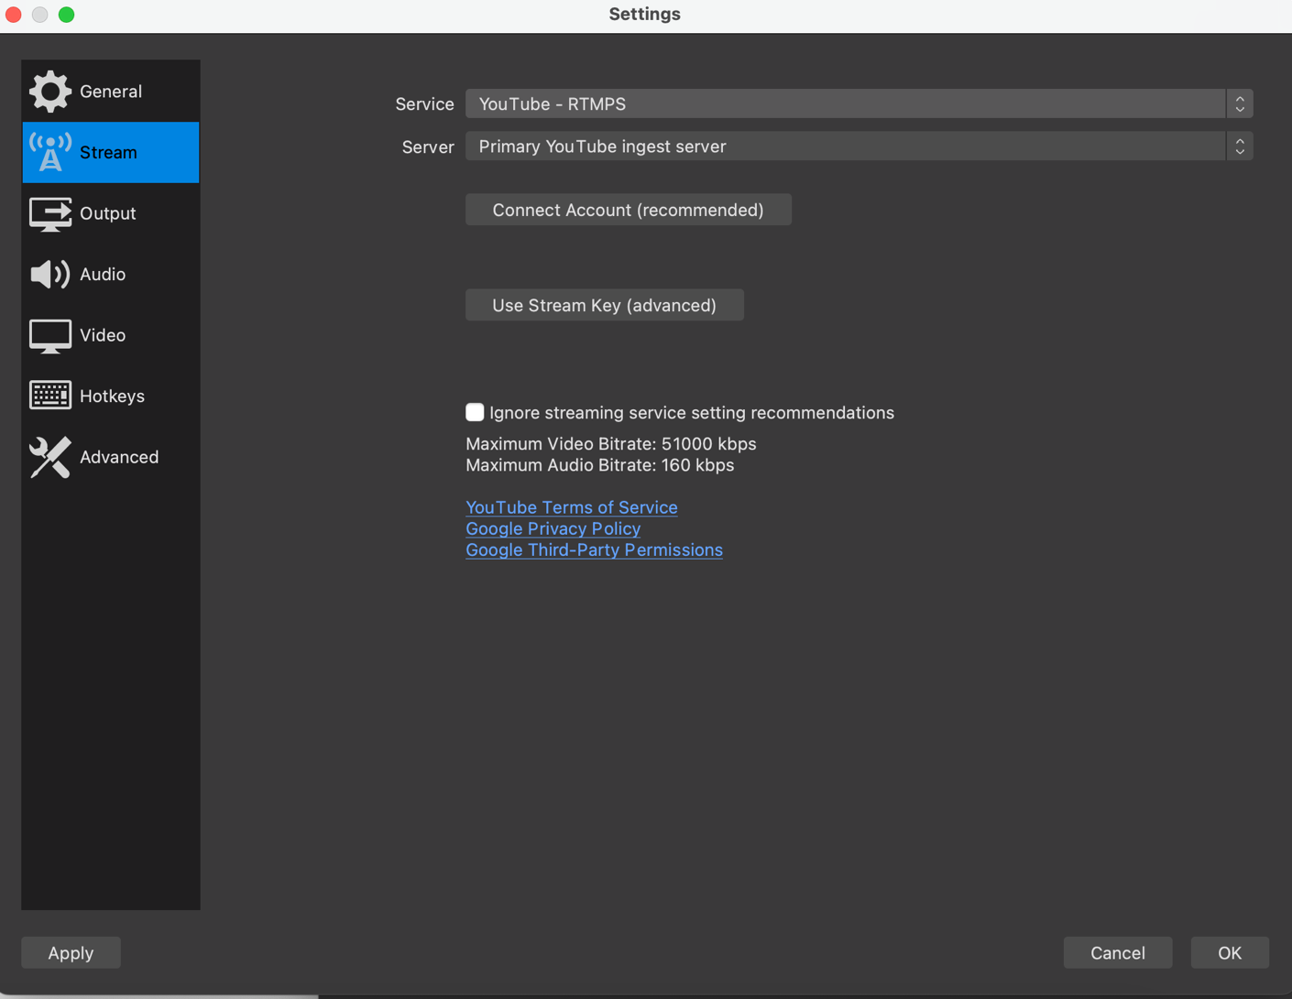Visit Google Third-Party Permissions link

click(x=594, y=550)
